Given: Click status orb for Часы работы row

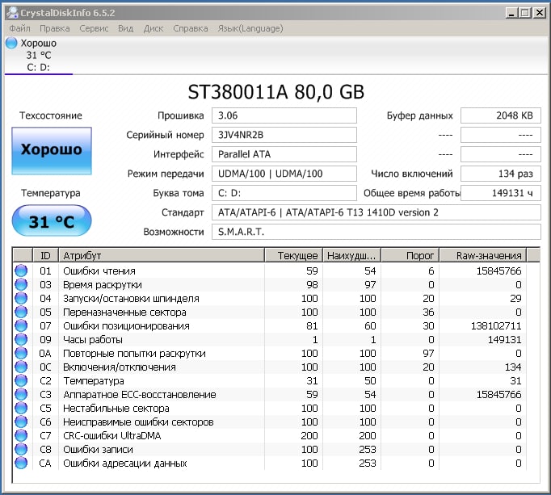Looking at the screenshot, I should tap(21, 339).
